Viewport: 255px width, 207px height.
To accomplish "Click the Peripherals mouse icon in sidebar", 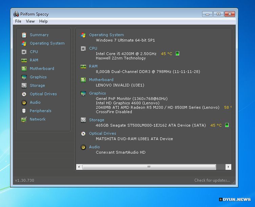I will 24,111.
